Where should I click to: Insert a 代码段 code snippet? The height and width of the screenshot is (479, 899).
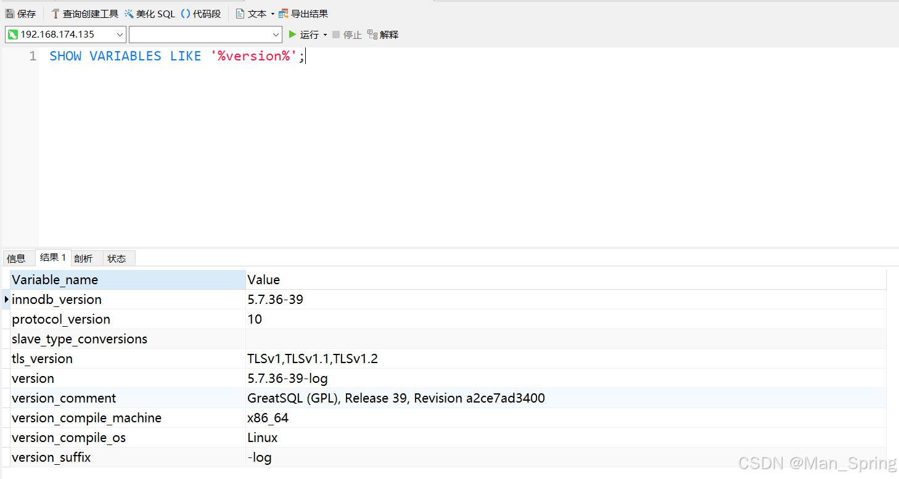click(201, 13)
